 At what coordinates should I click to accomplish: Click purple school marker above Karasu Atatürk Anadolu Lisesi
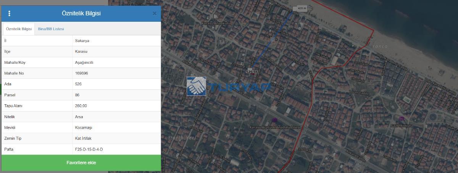click(x=274, y=121)
